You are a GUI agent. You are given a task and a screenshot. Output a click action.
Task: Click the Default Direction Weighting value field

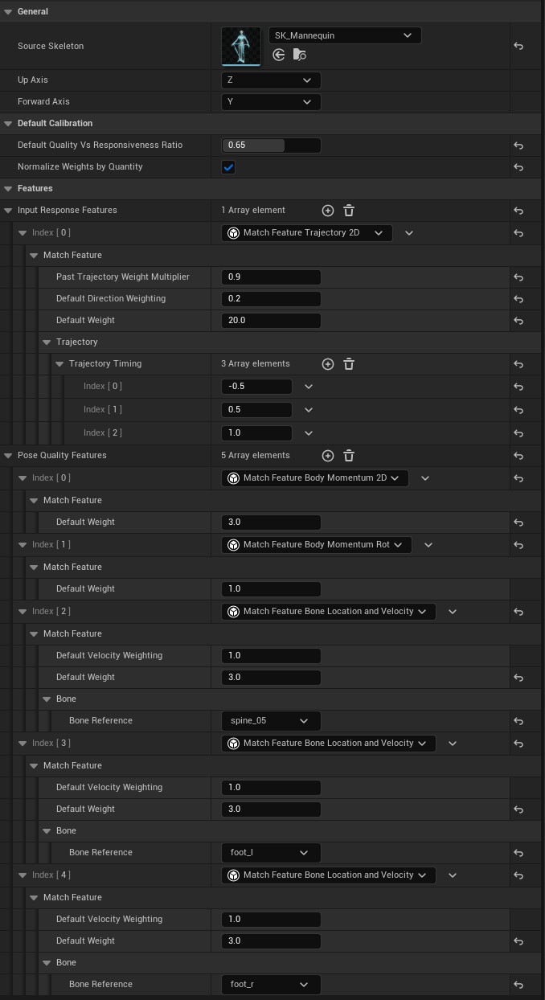271,299
